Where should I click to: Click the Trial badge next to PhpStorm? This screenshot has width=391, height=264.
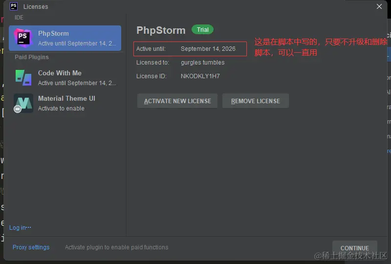pos(202,30)
